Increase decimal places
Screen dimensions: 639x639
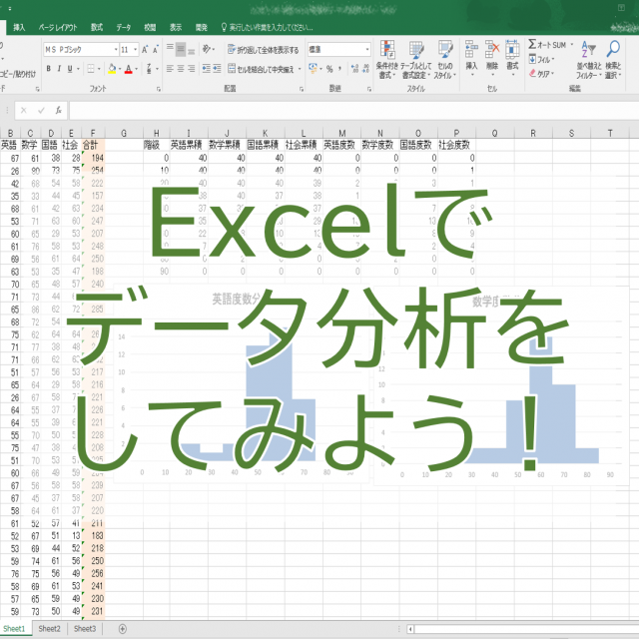[355, 69]
